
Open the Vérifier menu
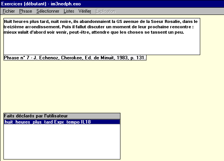coord(85,11)
